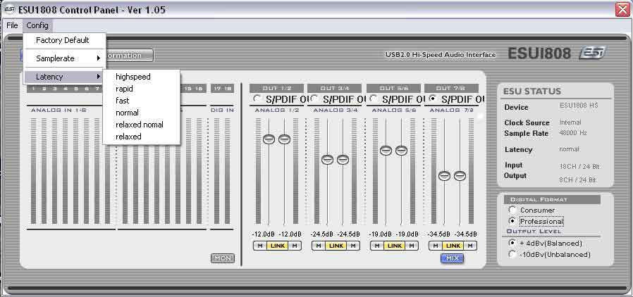This screenshot has height=297, width=633.
Task: Click left fader knob of Analog 7/8
Action: (445, 176)
